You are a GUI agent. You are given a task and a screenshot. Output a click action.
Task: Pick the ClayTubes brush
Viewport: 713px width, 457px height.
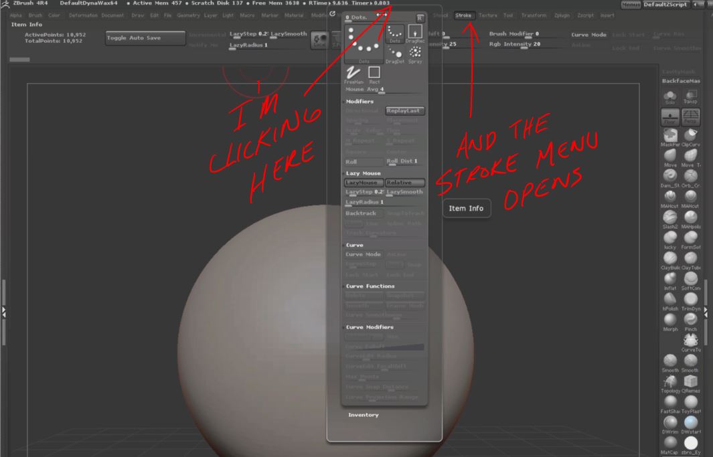691,261
